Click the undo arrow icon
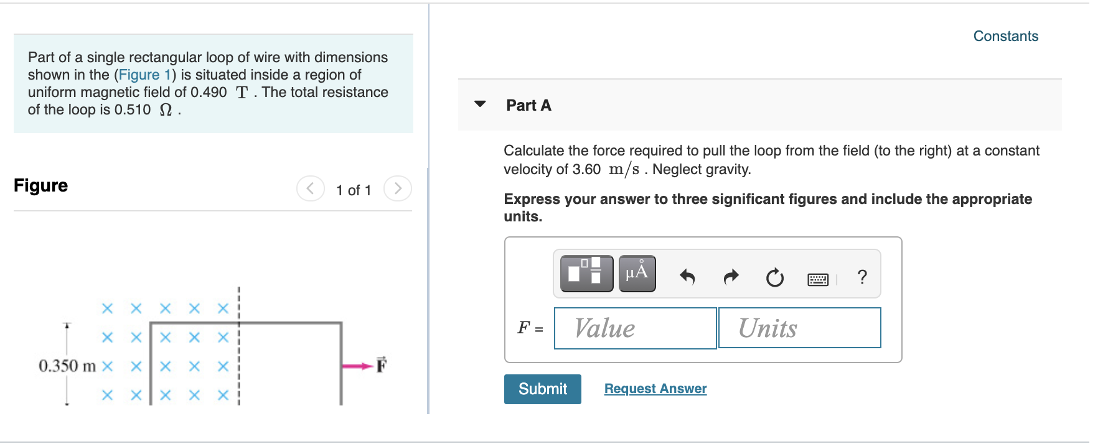Viewport: 1108px width, 444px height. pos(687,277)
